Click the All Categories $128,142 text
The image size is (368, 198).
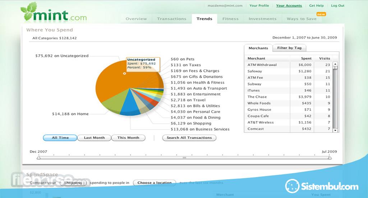coord(55,38)
